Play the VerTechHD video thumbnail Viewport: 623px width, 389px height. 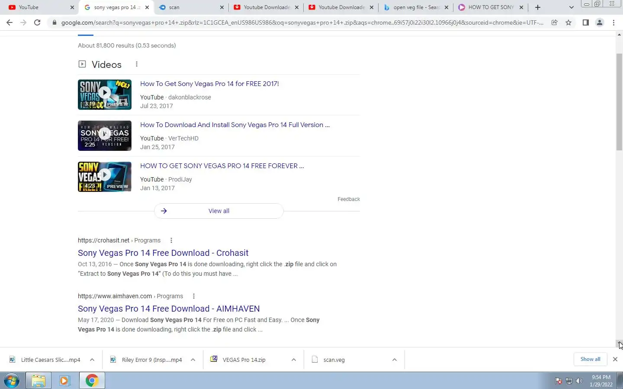pos(105,136)
